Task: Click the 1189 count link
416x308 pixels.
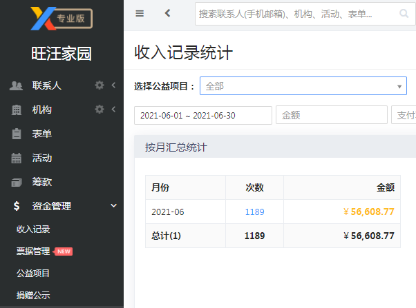Action: coord(255,212)
